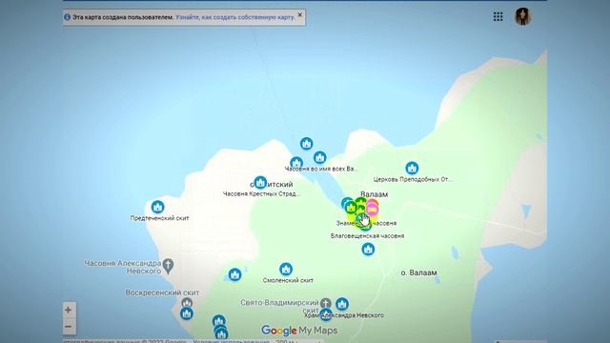610x343 pixels.
Task: Select the gray Часовня Александра Невского pin
Action: (168, 266)
